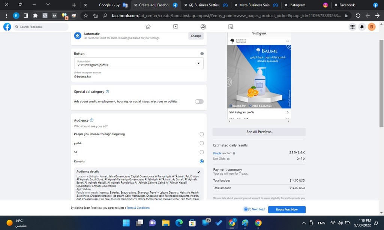Click the Change goal button
This screenshot has height=230, width=384.
[196, 36]
